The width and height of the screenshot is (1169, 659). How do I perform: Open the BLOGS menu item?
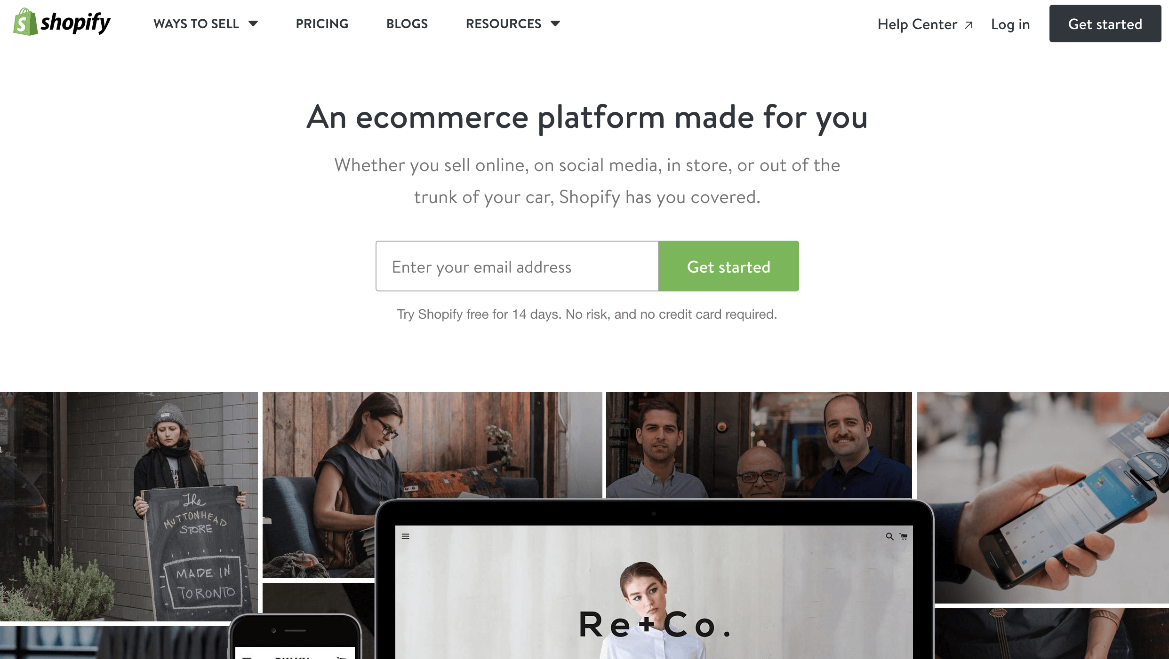coord(407,23)
